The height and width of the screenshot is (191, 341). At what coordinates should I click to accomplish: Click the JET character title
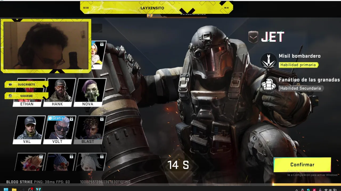tap(273, 37)
